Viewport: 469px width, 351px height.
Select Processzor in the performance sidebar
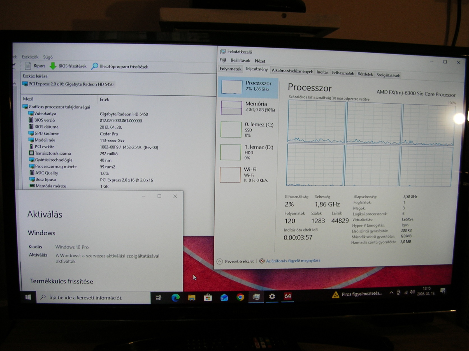(x=248, y=87)
